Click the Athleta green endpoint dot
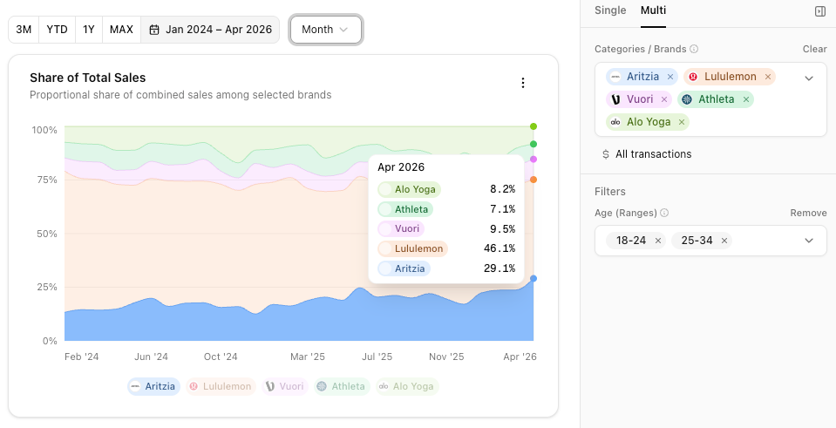Screen dimensions: 836x428 point(534,144)
